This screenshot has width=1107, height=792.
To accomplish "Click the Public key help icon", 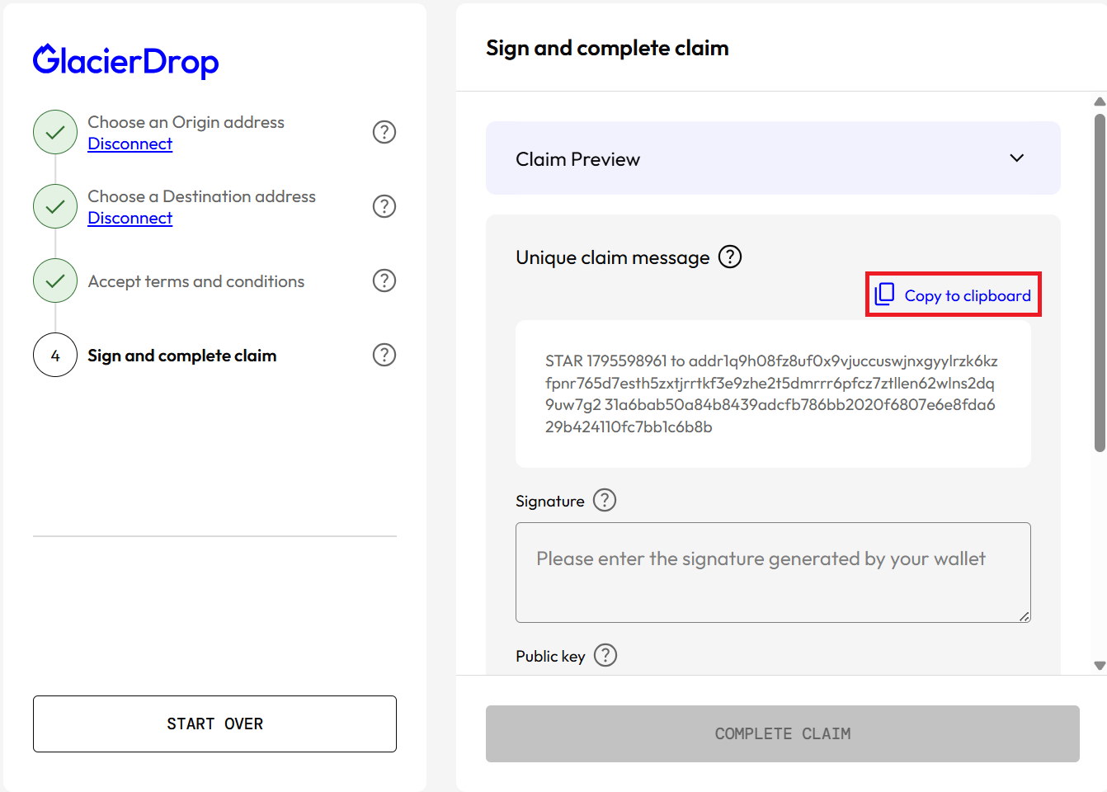I will [x=605, y=655].
